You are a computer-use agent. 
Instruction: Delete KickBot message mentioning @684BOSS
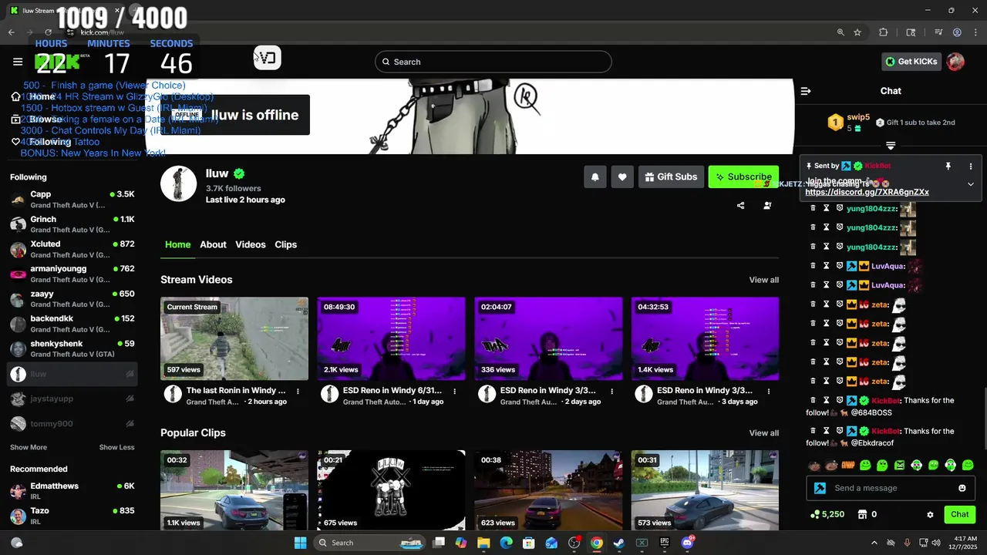[813, 400]
